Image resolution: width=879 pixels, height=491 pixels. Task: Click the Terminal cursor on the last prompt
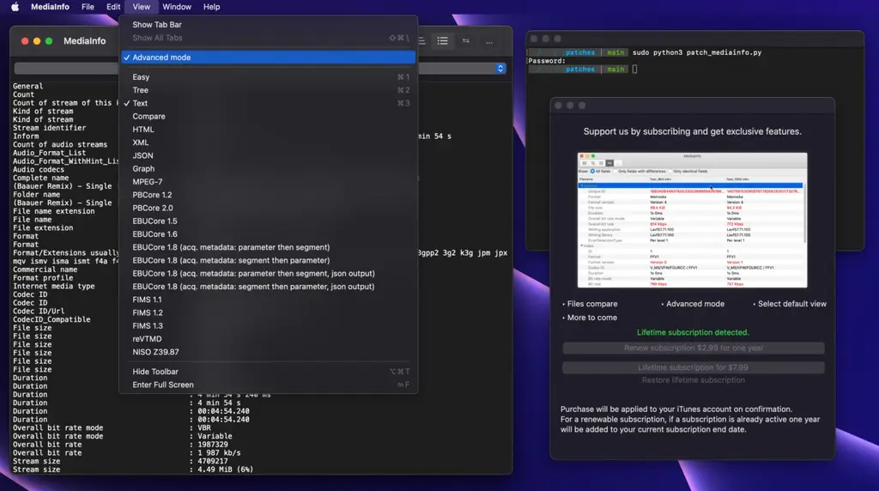click(634, 69)
